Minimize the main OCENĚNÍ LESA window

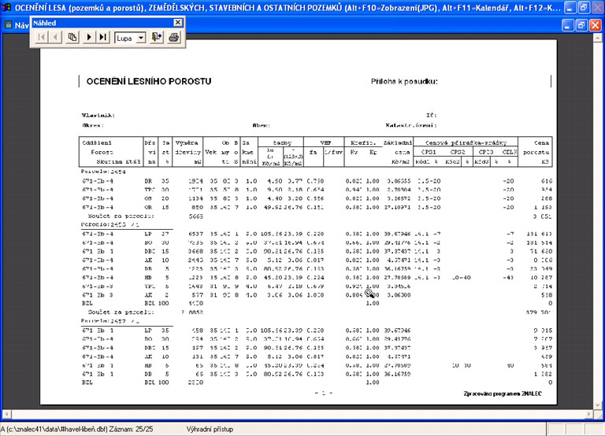(570, 7)
